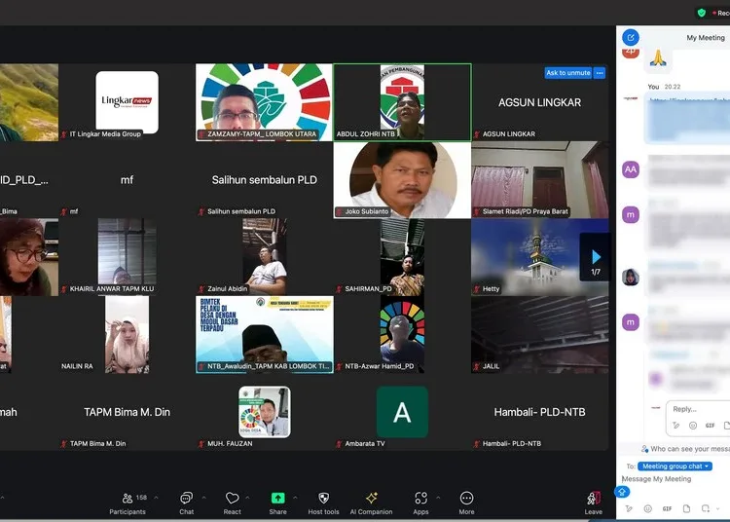Screen dimensions: 730x522
Task: Select the NAILIN RA video tile
Action: click(x=127, y=334)
